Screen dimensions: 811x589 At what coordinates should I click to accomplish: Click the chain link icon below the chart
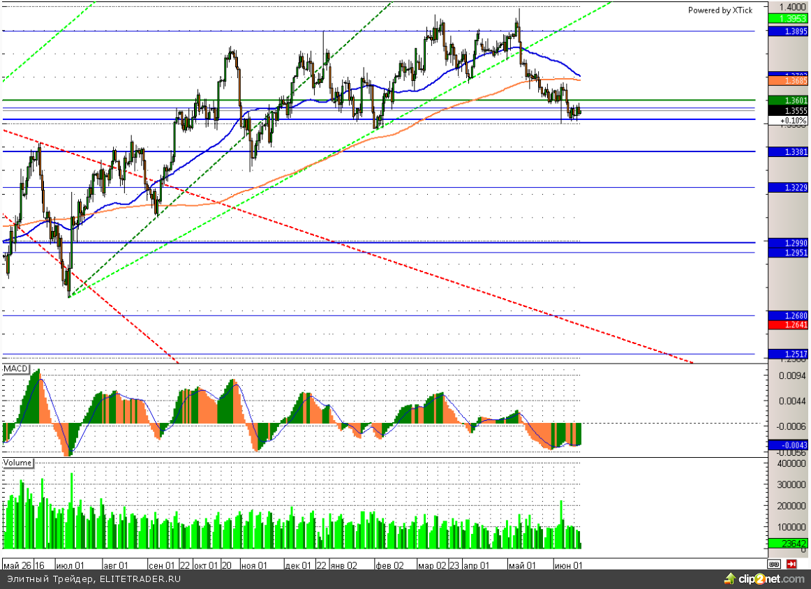click(x=773, y=564)
